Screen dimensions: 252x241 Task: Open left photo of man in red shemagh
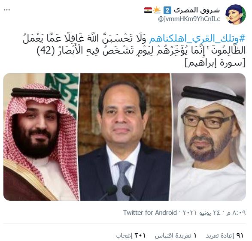[x=41, y=137]
